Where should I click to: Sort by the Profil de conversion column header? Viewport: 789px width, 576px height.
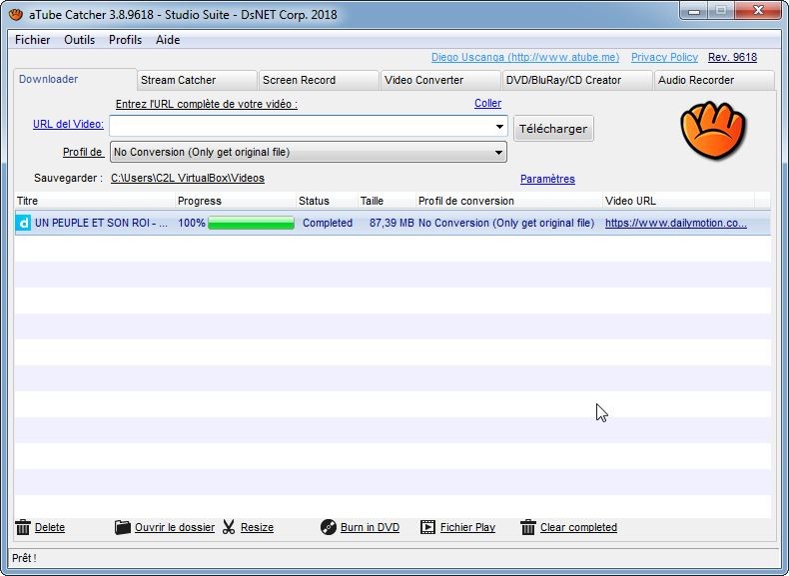pos(509,201)
